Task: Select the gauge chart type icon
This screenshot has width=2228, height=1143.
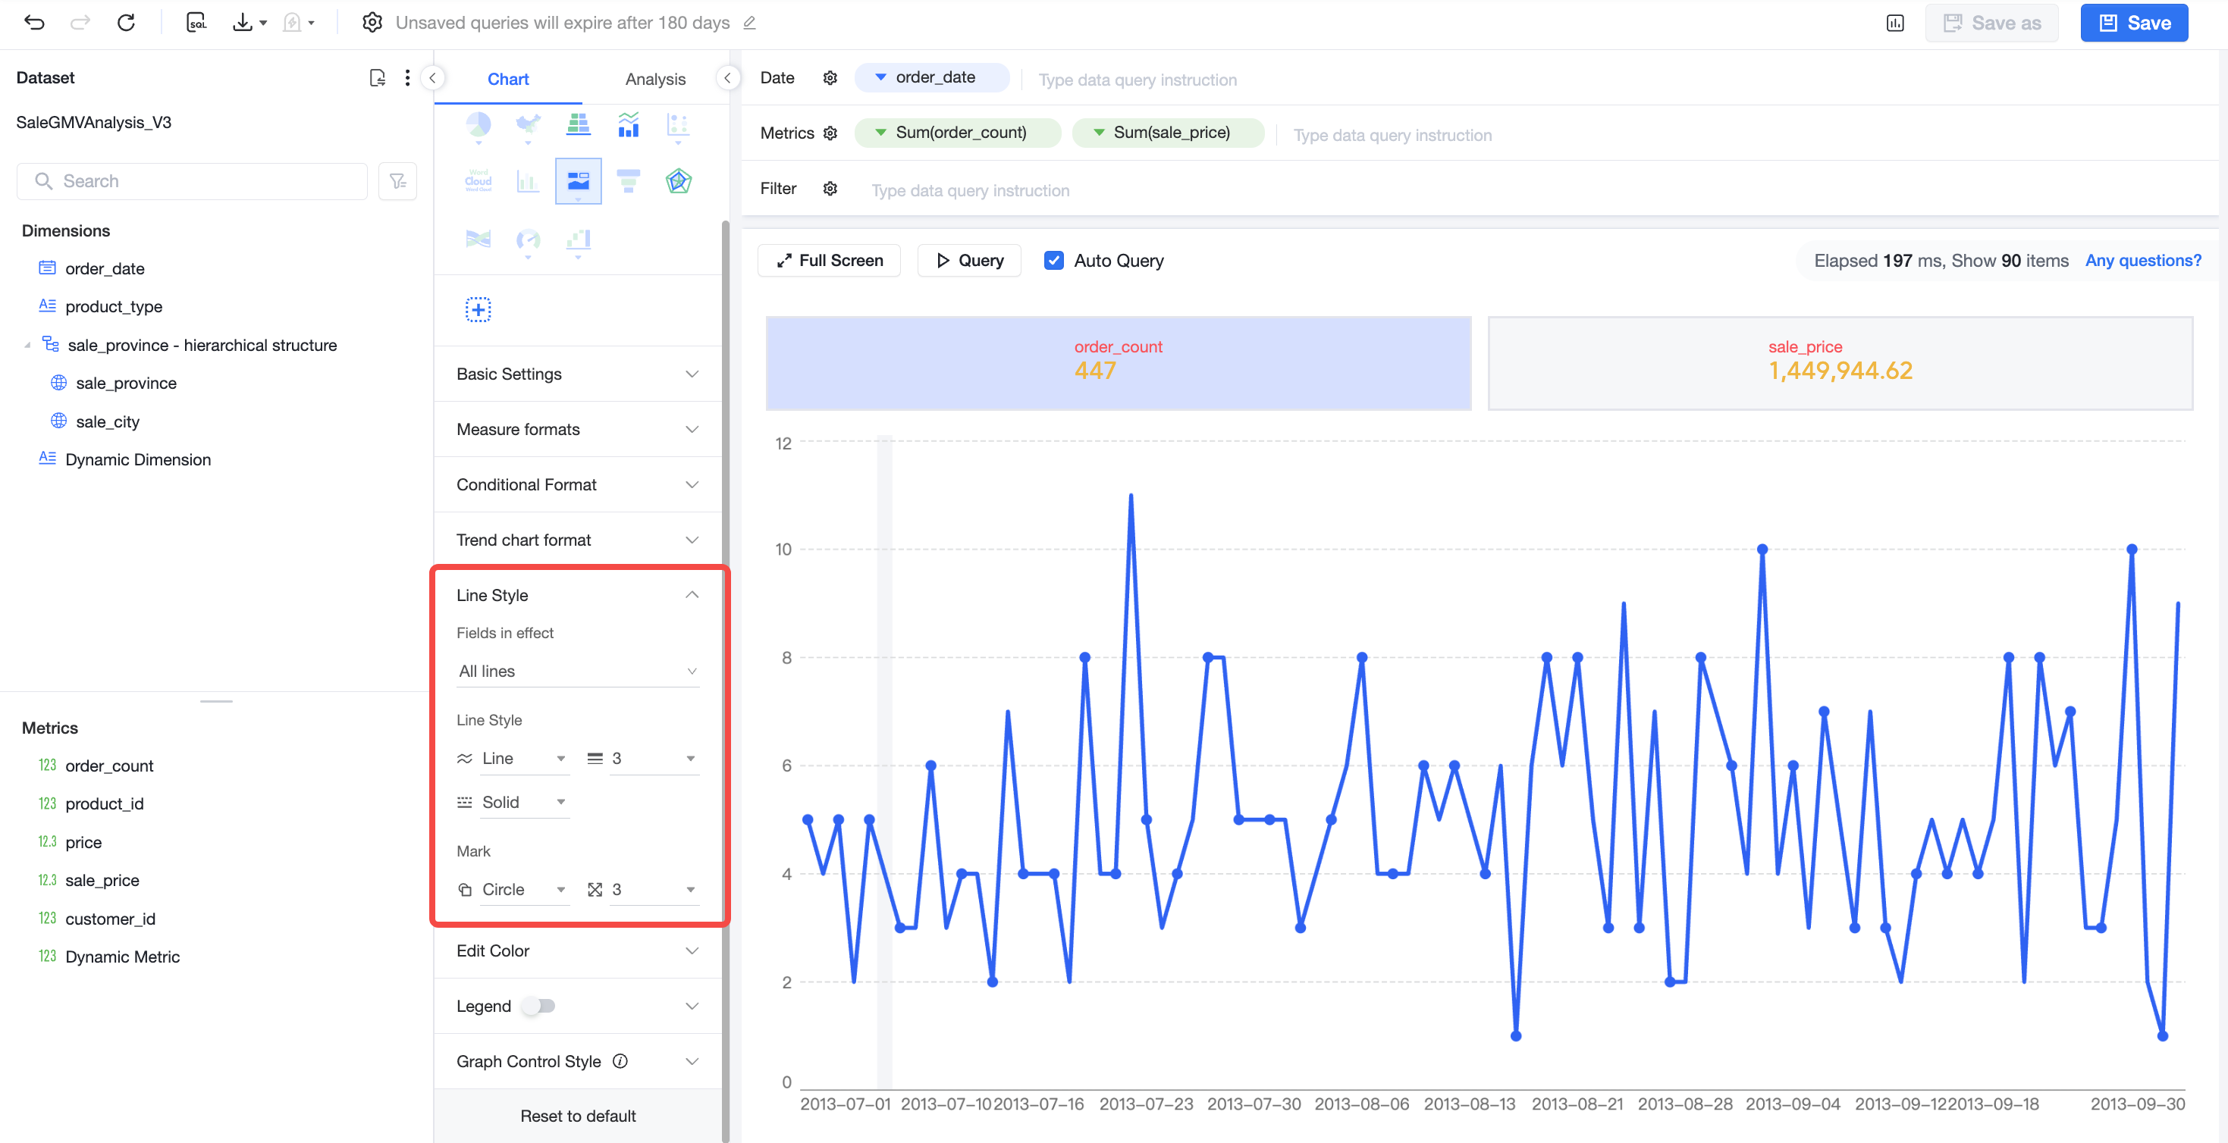Action: (528, 240)
